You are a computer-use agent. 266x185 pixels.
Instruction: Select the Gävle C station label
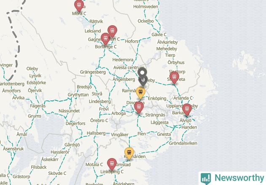[159, 34]
